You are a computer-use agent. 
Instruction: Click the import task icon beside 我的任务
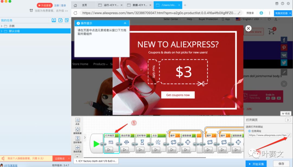pyautogui.click(x=54, y=20)
